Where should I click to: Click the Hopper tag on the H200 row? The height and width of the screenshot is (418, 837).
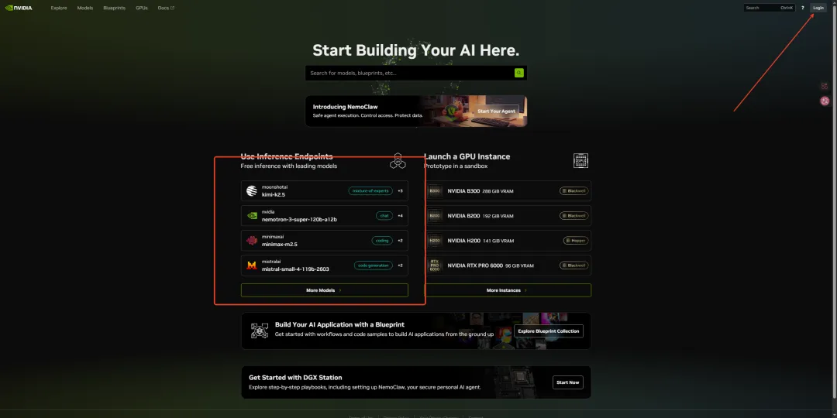pos(575,241)
